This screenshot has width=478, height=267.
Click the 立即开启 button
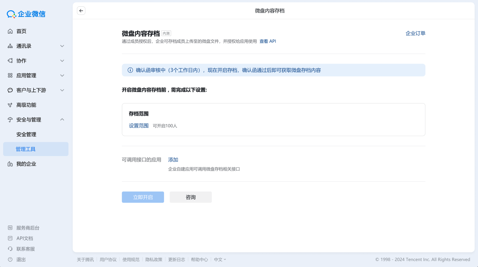tap(143, 197)
